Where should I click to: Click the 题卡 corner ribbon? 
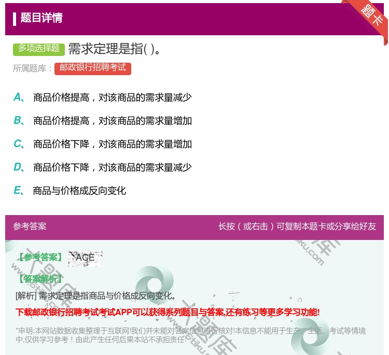pos(370,16)
